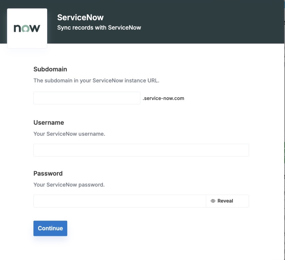The image size is (285, 260).
Task: Click inside the Password input field
Action: click(x=120, y=201)
